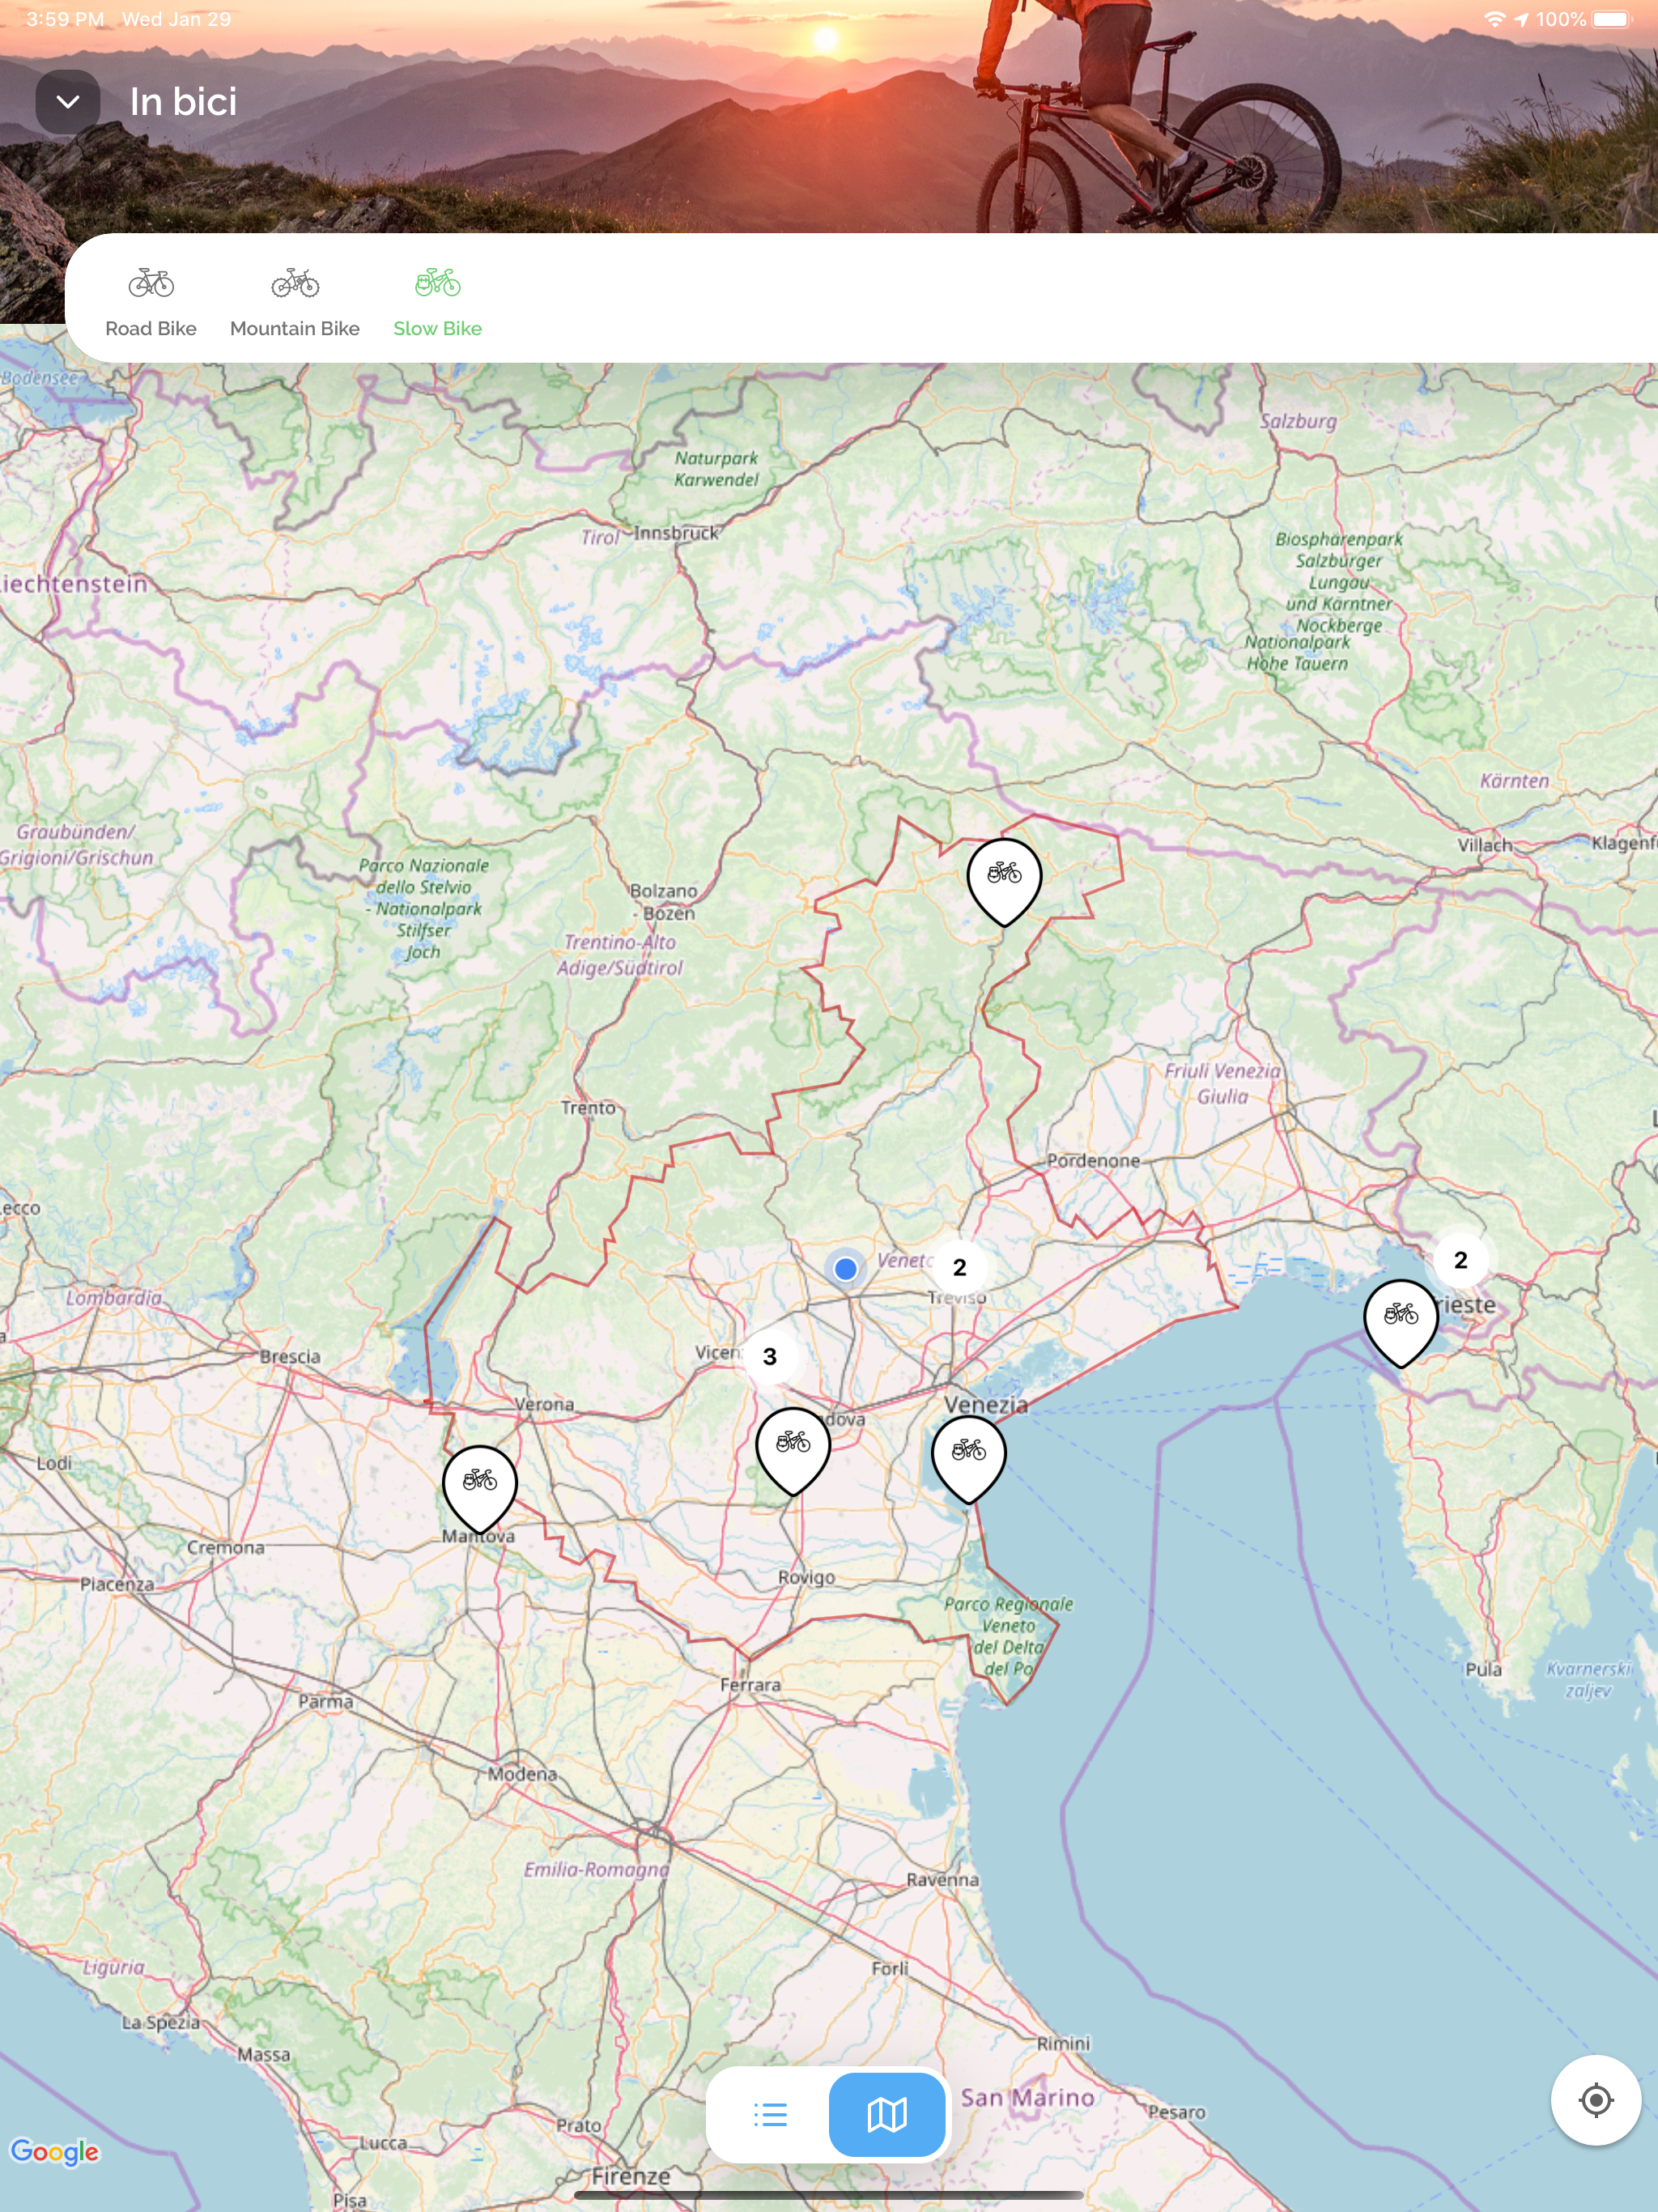The image size is (1658, 2212).
Task: Open the bike pin in the Dolomites
Action: coord(1004,876)
